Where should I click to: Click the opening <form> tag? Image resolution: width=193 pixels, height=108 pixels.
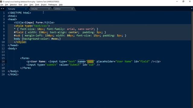point(25,58)
